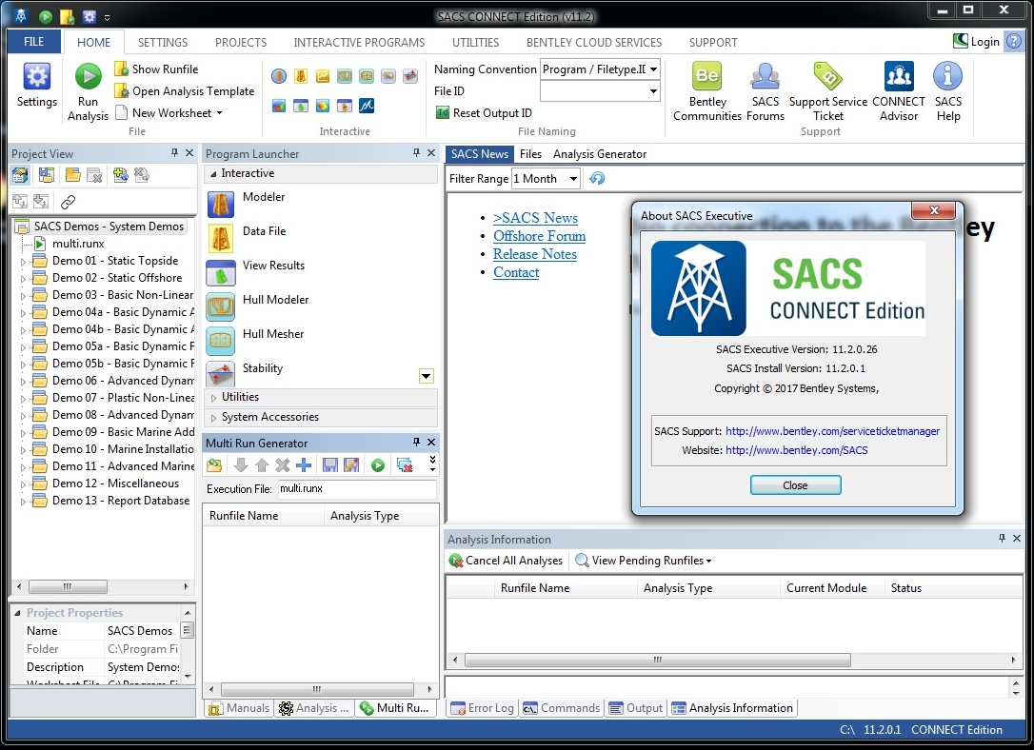1034x750 pixels.
Task: Click the help question mark beside Login
Action: pos(1014,41)
